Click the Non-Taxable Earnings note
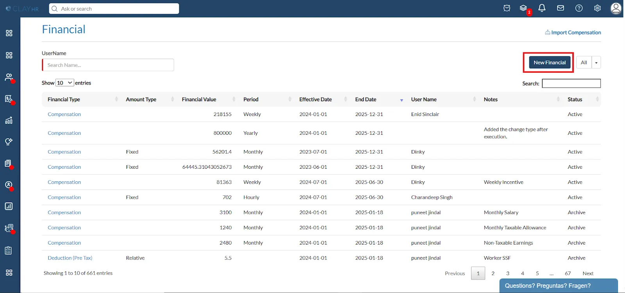This screenshot has width=625, height=293. click(508, 243)
